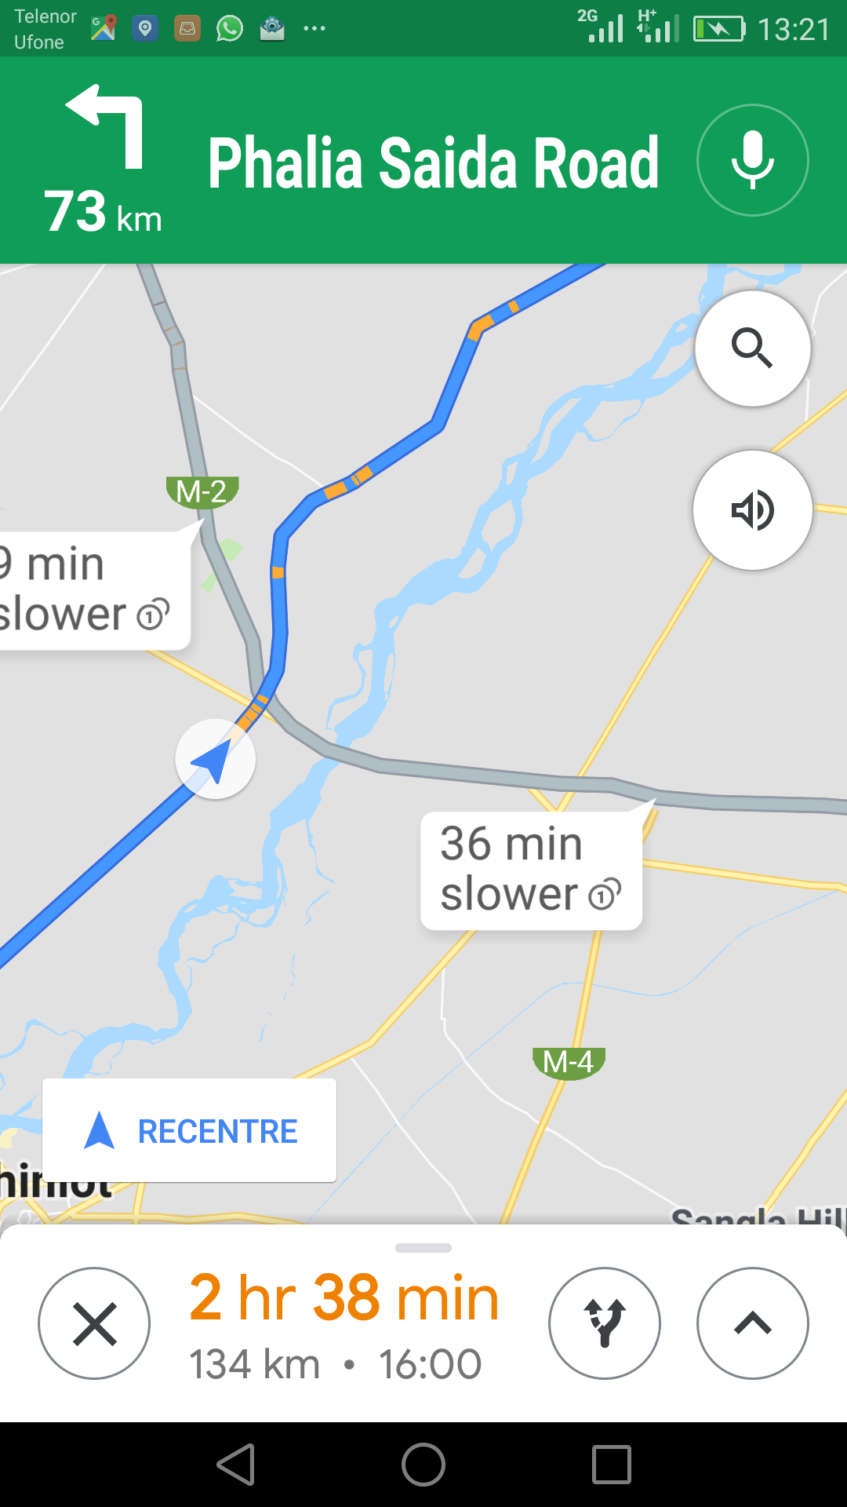Open search along route magnifier button
The width and height of the screenshot is (847, 1507).
[753, 348]
